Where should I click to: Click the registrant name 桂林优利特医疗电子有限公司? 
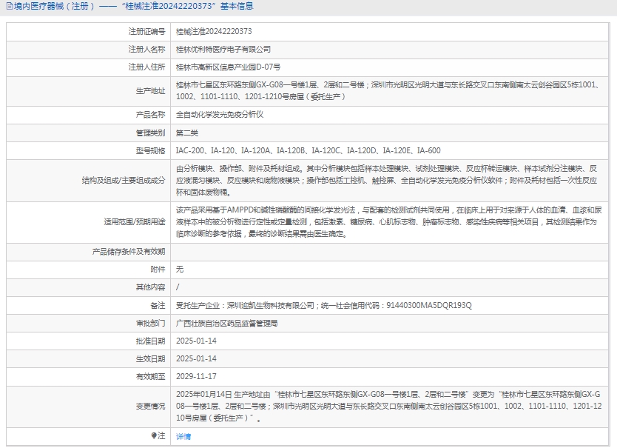tap(223, 49)
